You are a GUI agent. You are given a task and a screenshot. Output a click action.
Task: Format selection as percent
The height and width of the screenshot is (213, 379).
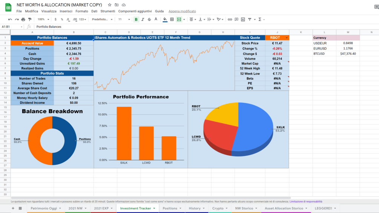point(62,19)
